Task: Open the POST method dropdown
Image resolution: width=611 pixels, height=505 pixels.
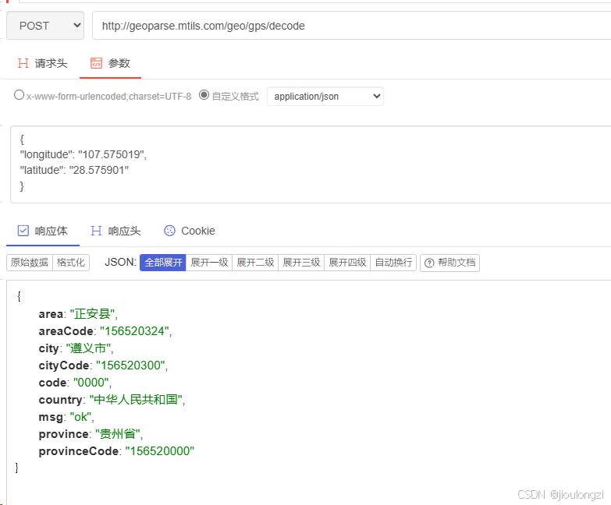Action: point(45,25)
